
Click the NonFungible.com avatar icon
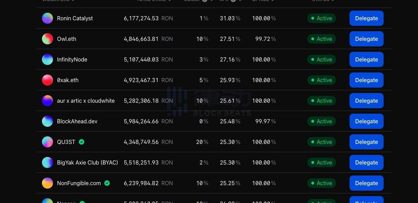(x=47, y=183)
